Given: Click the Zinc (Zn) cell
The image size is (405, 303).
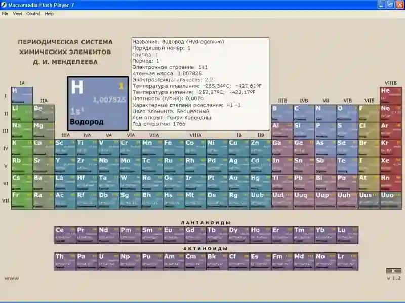Looking at the screenshot, I should (x=261, y=148).
